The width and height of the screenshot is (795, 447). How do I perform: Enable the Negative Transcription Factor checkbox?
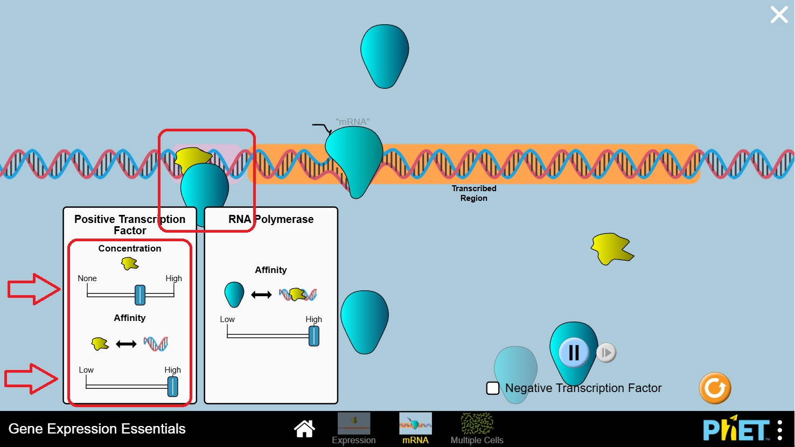pos(493,388)
